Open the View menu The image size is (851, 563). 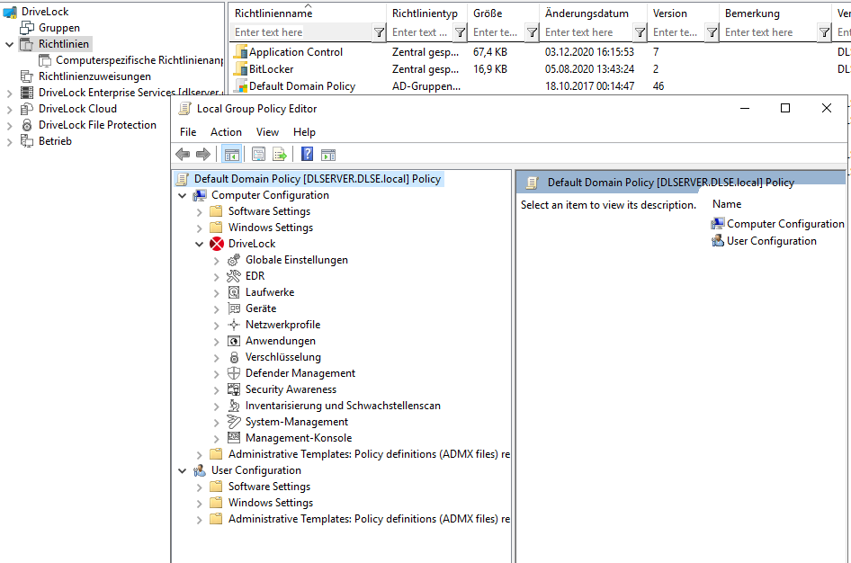[267, 132]
